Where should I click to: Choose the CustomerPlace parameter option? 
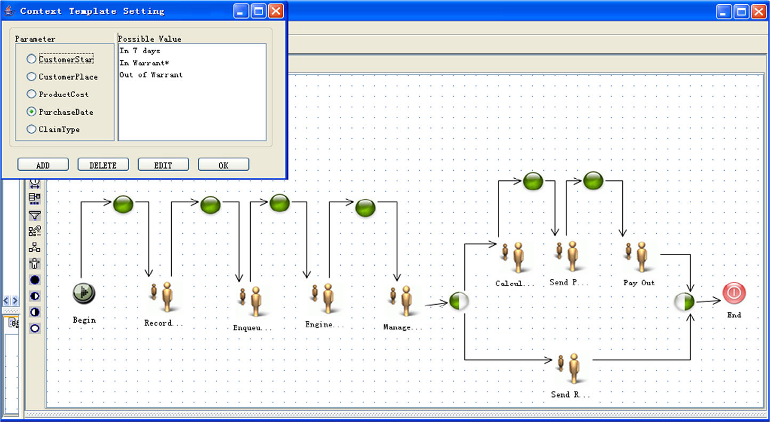click(x=31, y=77)
